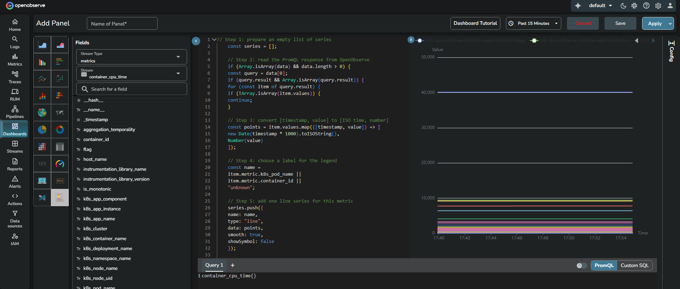Screen dimensions: 680x289
Task: Choose the gauge chart type
Action: click(x=60, y=164)
